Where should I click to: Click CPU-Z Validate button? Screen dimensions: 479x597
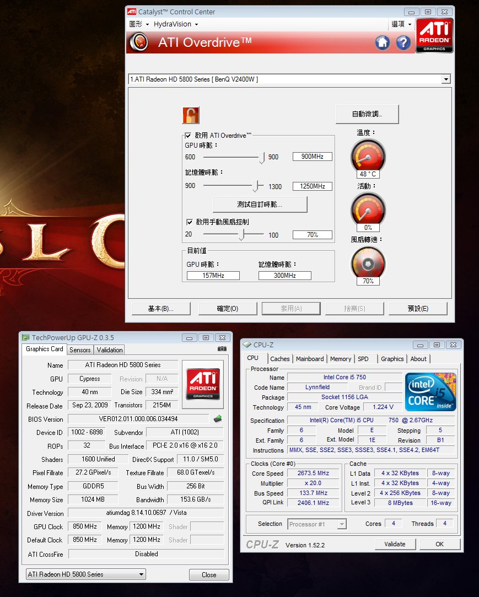tap(395, 544)
